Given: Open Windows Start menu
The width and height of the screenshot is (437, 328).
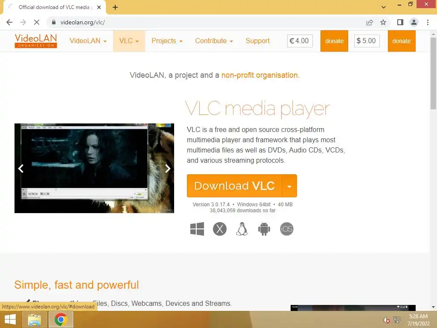Looking at the screenshot, I should tap(10, 319).
